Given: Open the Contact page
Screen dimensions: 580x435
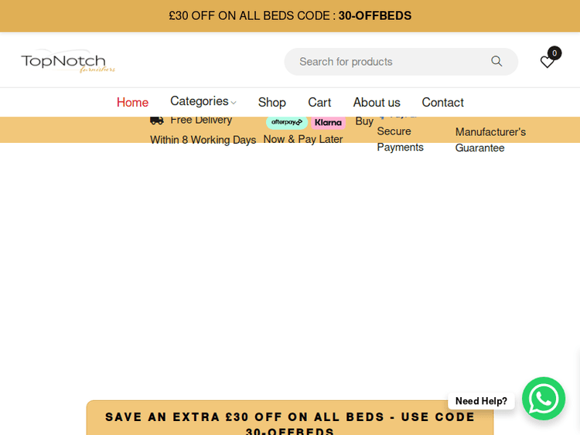Looking at the screenshot, I should coord(442,102).
